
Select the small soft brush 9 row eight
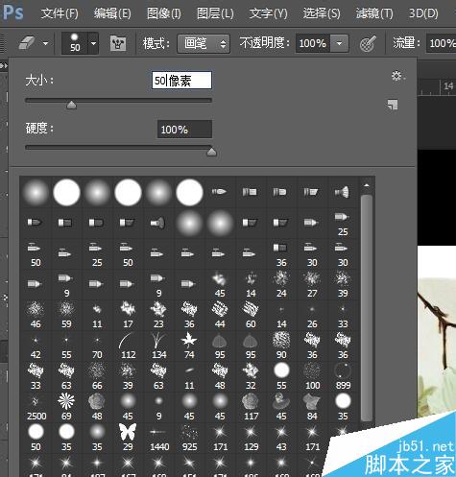tap(158, 406)
